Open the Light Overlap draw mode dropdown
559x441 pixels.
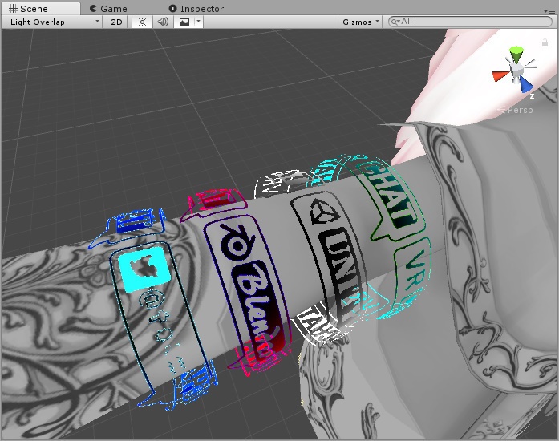click(55, 22)
